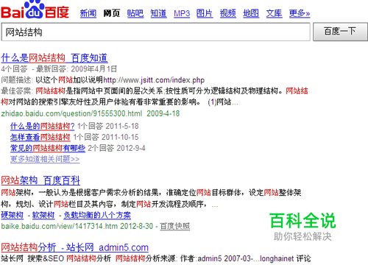The height and width of the screenshot is (265, 368).
Task: Switch to the 贴吧 tab
Action: point(135,13)
